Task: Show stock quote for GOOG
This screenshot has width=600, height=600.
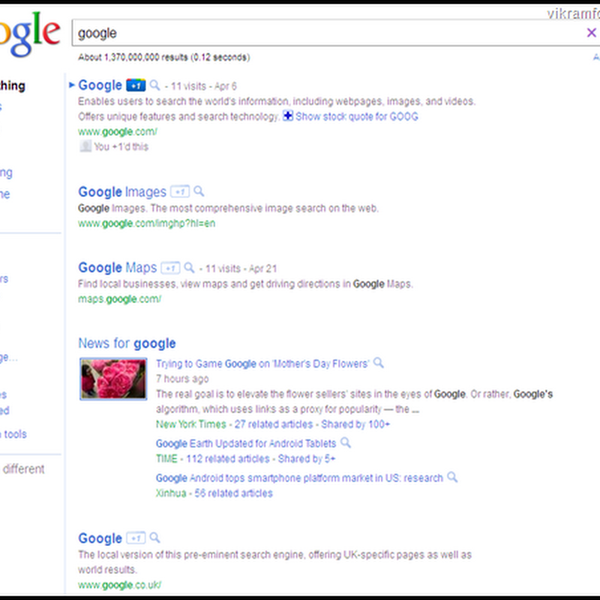Action: pyautogui.click(x=357, y=116)
